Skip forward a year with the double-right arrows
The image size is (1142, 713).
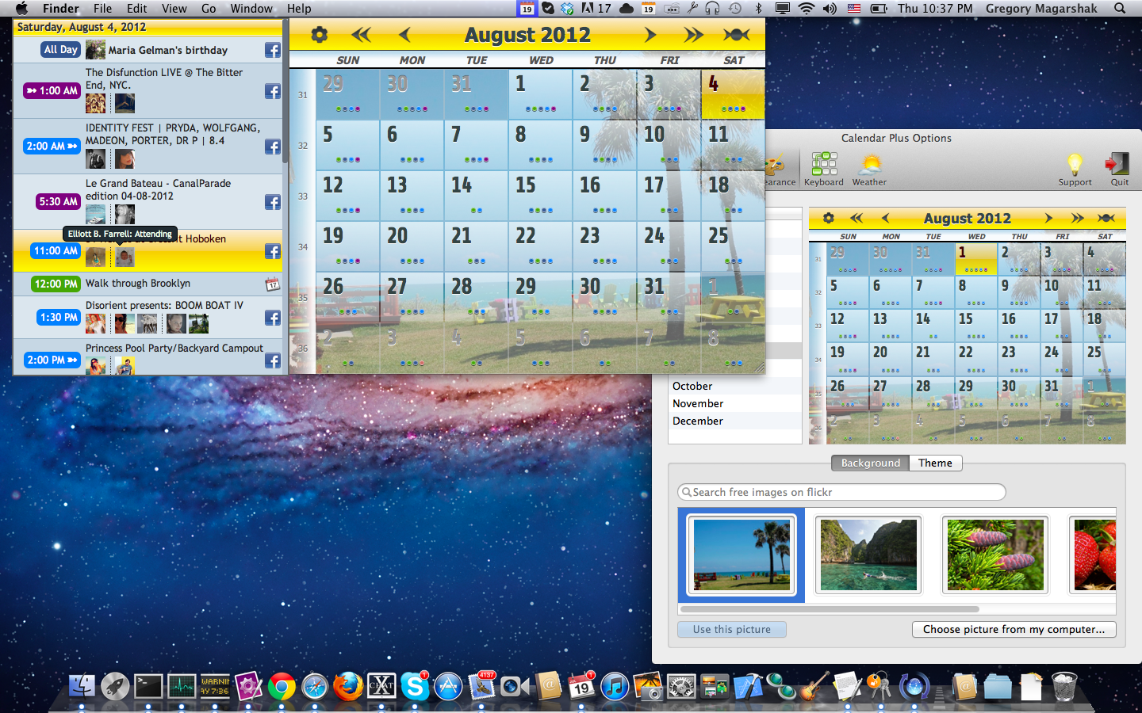(692, 34)
